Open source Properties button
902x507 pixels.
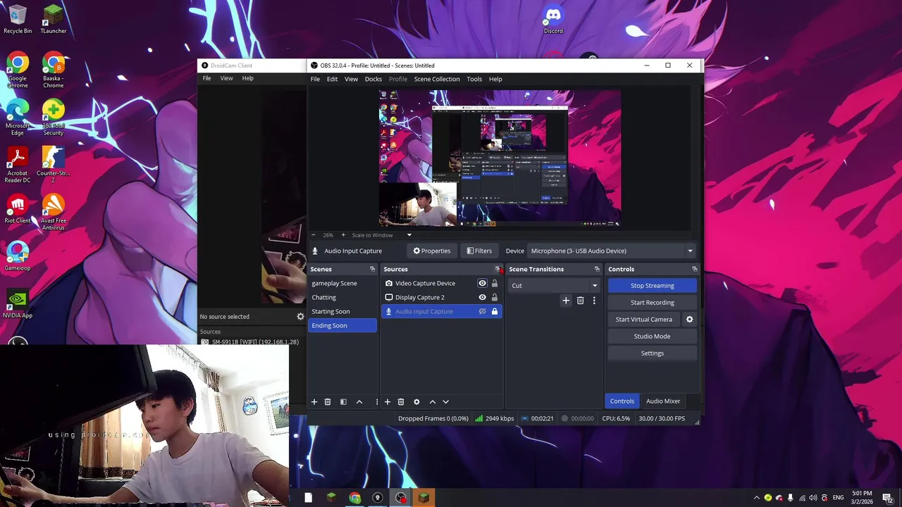(431, 251)
